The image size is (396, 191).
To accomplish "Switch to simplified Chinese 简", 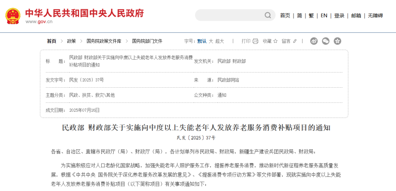I will pos(300,15).
